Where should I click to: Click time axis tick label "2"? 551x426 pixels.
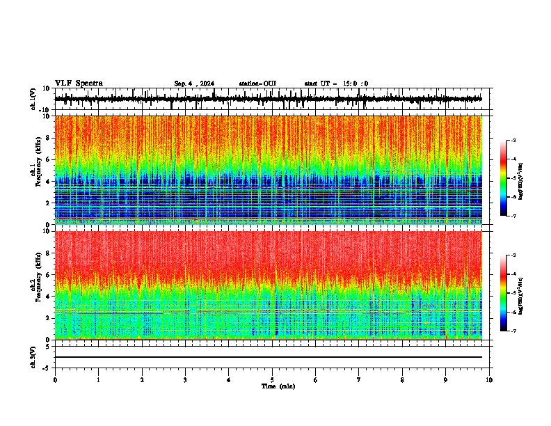coord(142,380)
